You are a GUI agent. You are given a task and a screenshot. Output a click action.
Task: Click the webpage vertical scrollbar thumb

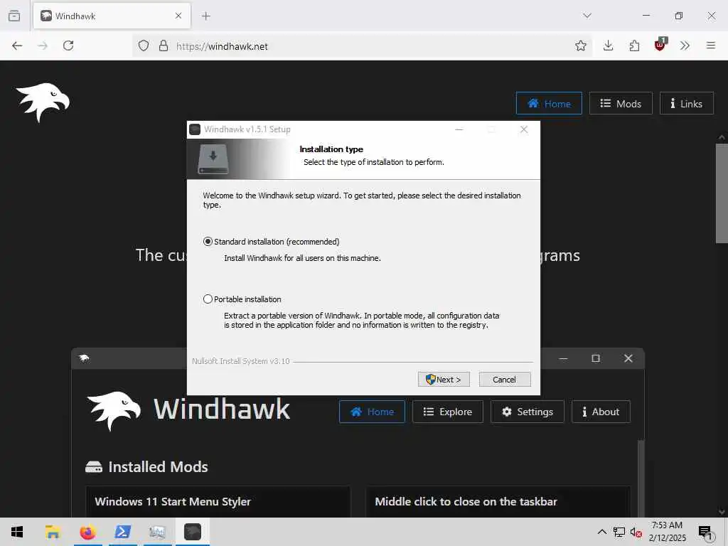[x=722, y=193]
